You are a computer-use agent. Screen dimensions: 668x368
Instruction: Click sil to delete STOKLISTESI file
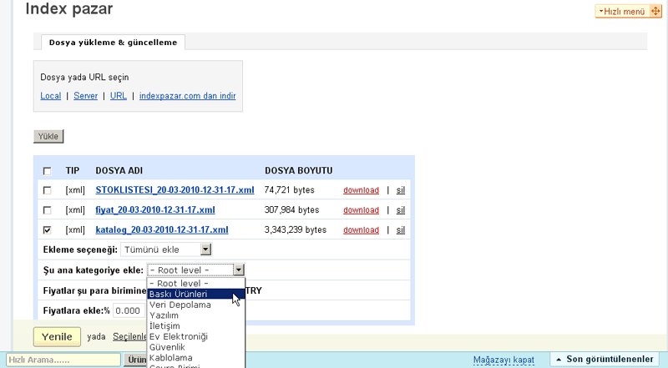coord(401,190)
